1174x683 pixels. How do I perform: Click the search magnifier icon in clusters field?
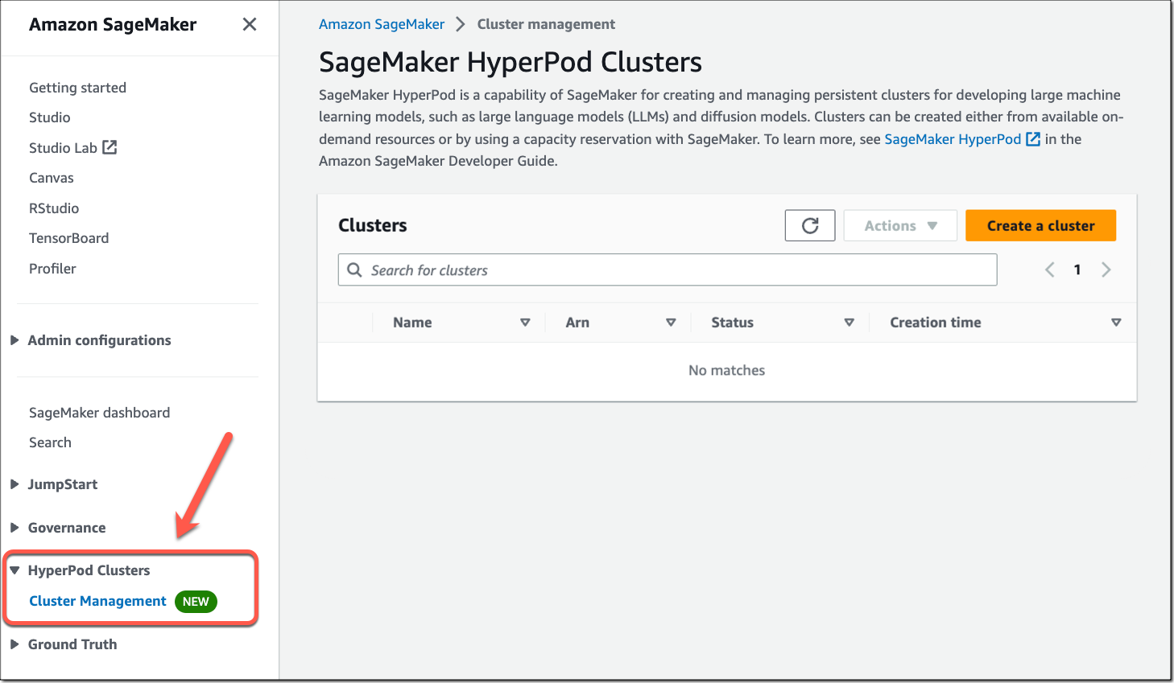pos(354,270)
